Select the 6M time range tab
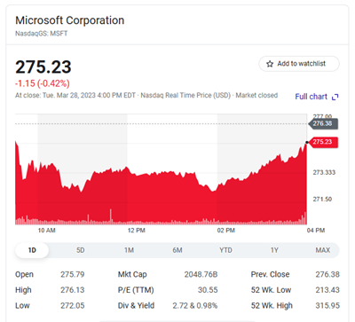The image size is (355, 322). [177, 250]
